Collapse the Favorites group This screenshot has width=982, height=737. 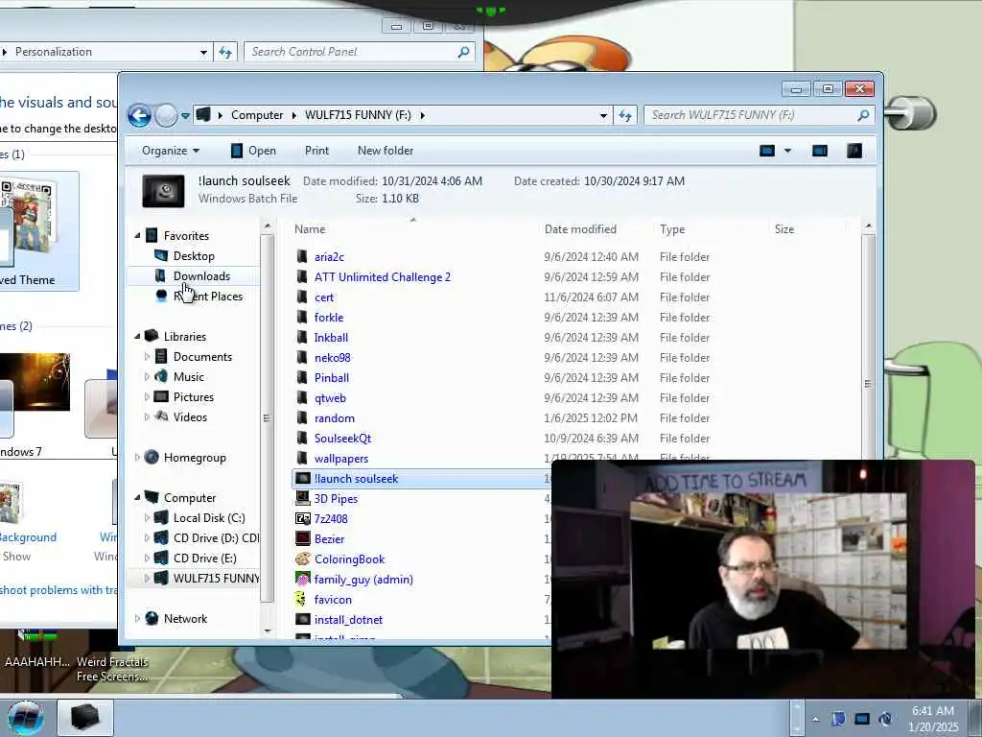[x=137, y=236]
